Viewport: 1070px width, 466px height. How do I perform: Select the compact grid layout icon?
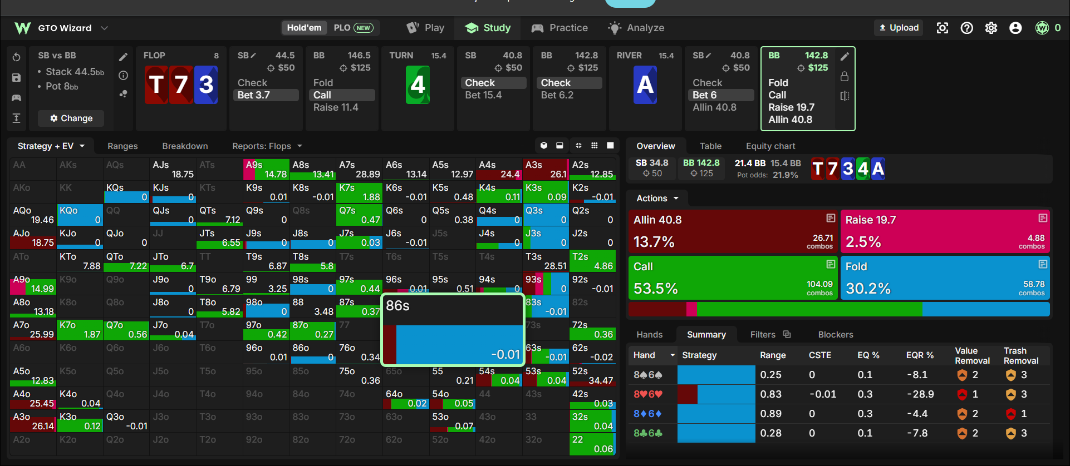coord(578,146)
